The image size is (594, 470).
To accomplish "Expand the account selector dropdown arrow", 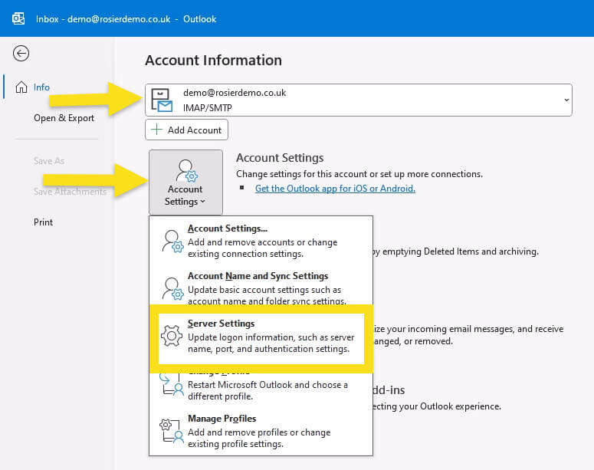I will [566, 100].
